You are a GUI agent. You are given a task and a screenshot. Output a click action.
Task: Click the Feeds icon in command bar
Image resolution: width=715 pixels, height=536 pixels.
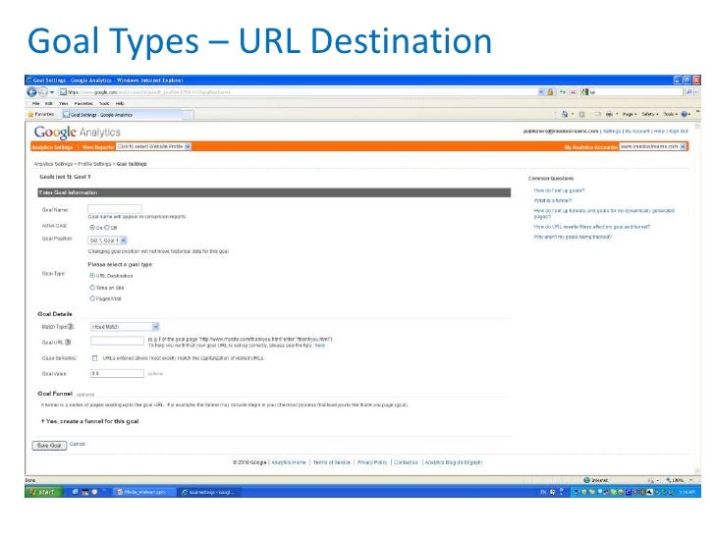581,114
